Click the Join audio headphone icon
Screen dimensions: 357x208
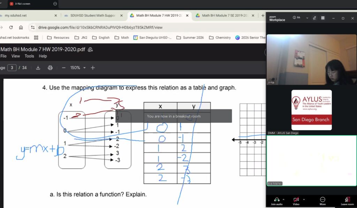coord(277,200)
